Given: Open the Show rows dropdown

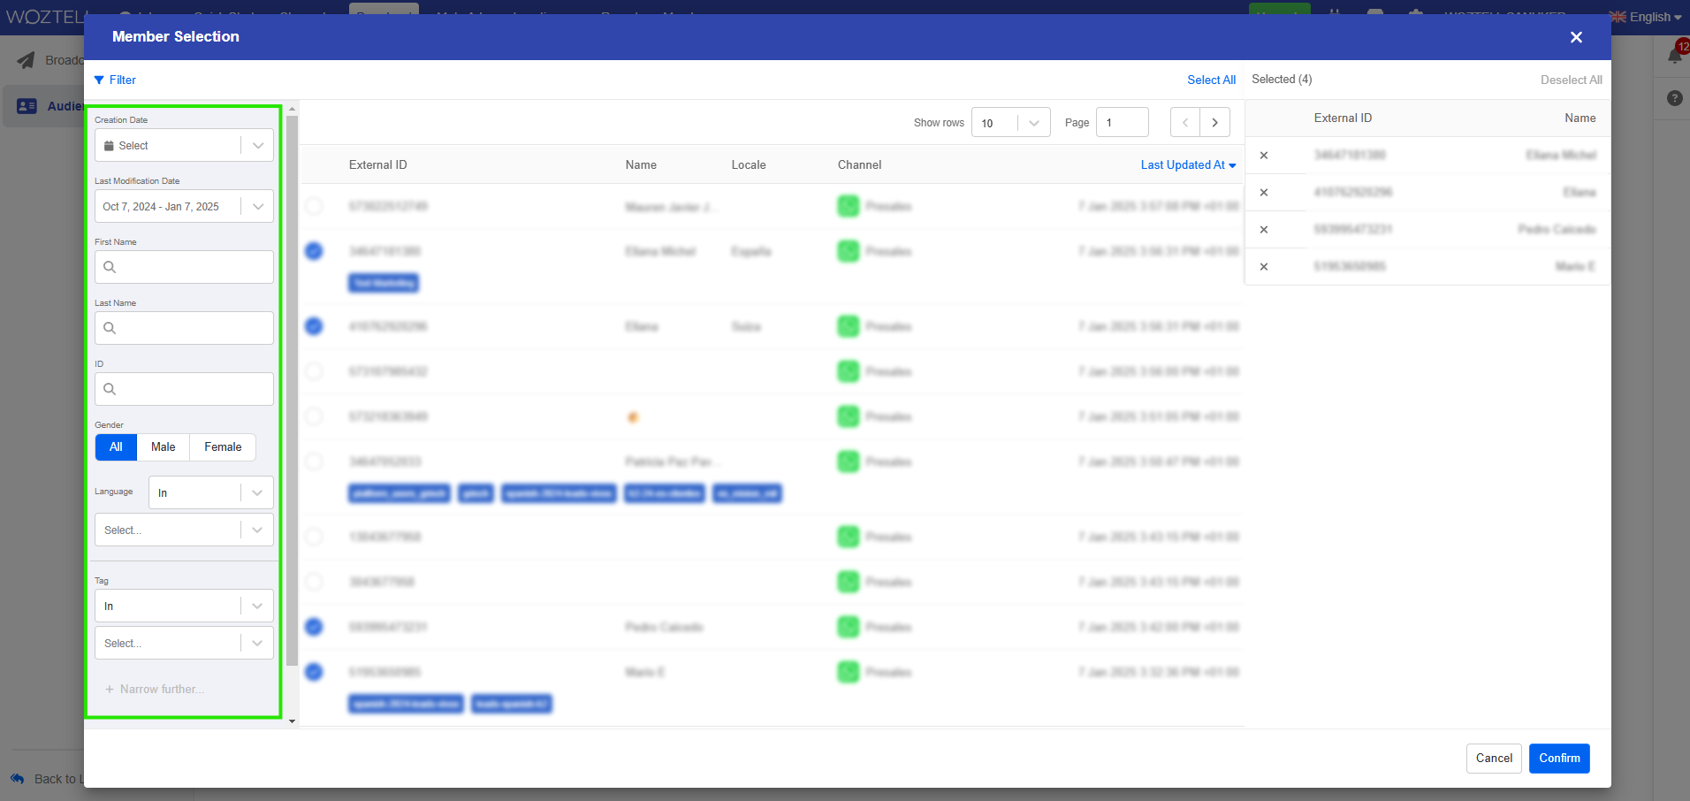Looking at the screenshot, I should [1010, 122].
